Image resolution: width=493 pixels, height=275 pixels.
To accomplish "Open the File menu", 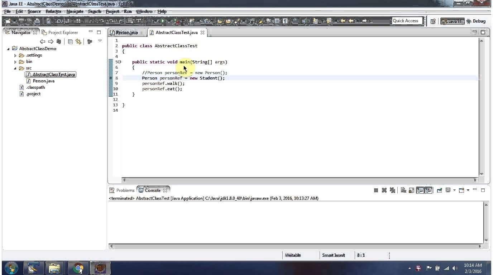I will coord(7,11).
